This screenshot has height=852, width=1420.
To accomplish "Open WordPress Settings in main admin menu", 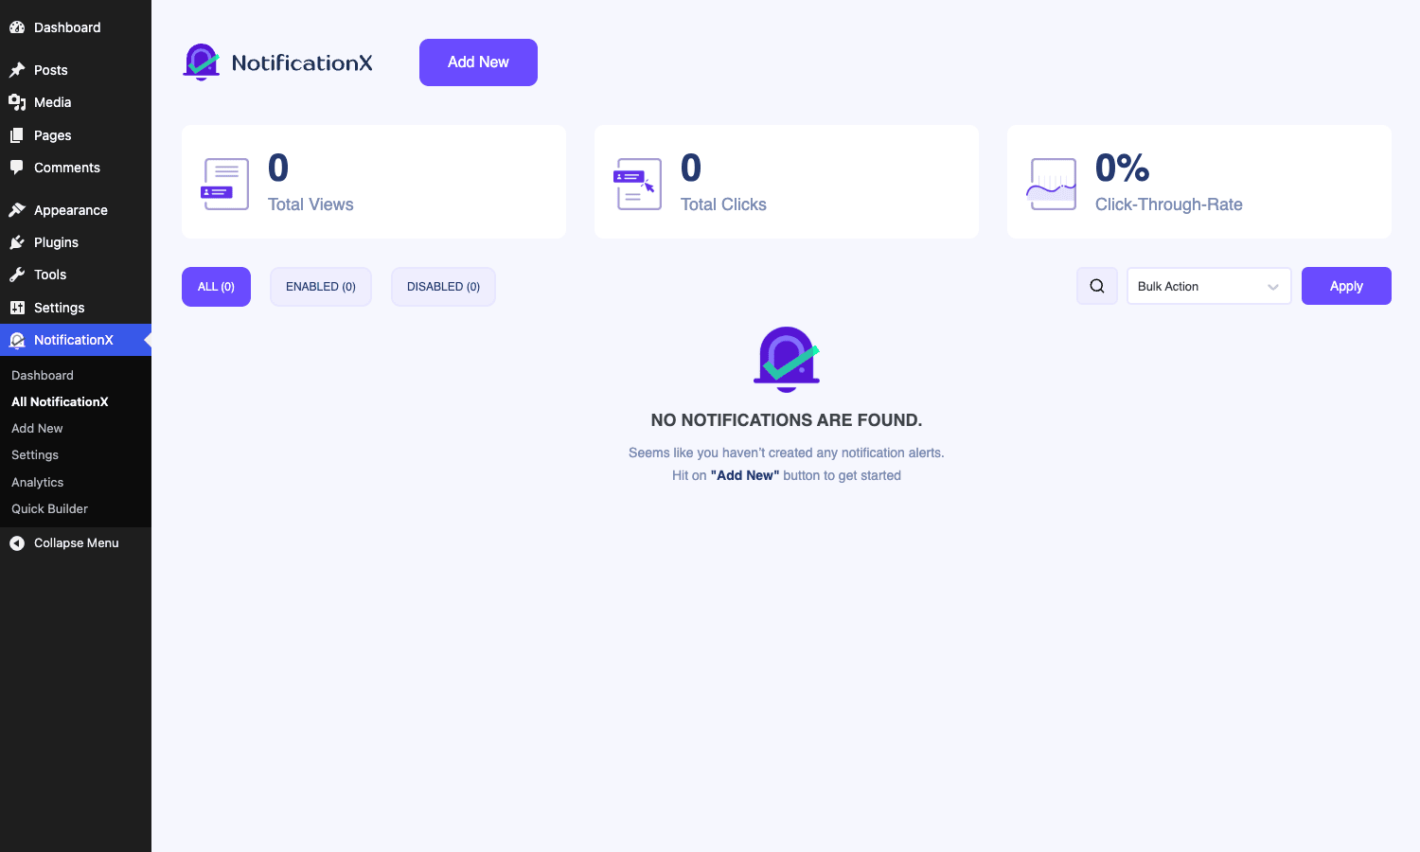I will [x=76, y=308].
